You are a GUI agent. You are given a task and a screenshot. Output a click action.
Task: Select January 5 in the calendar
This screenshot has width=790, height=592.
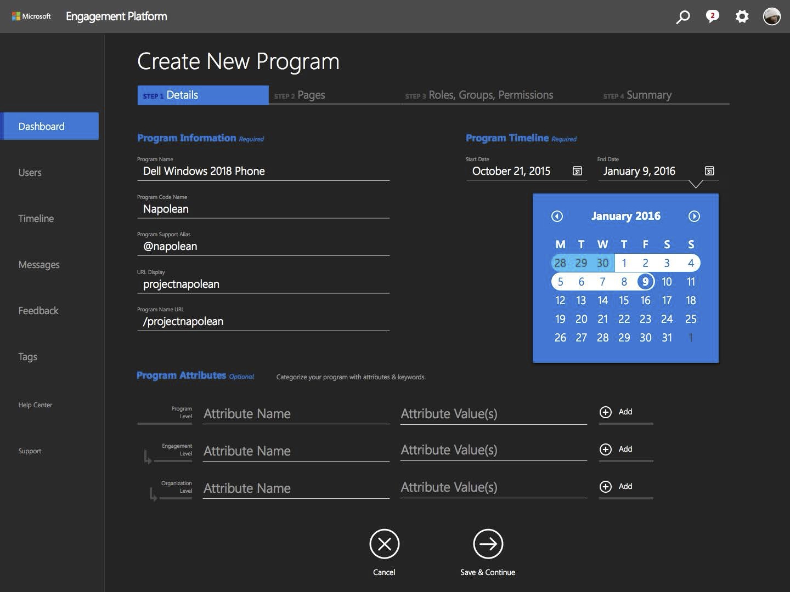pyautogui.click(x=560, y=282)
